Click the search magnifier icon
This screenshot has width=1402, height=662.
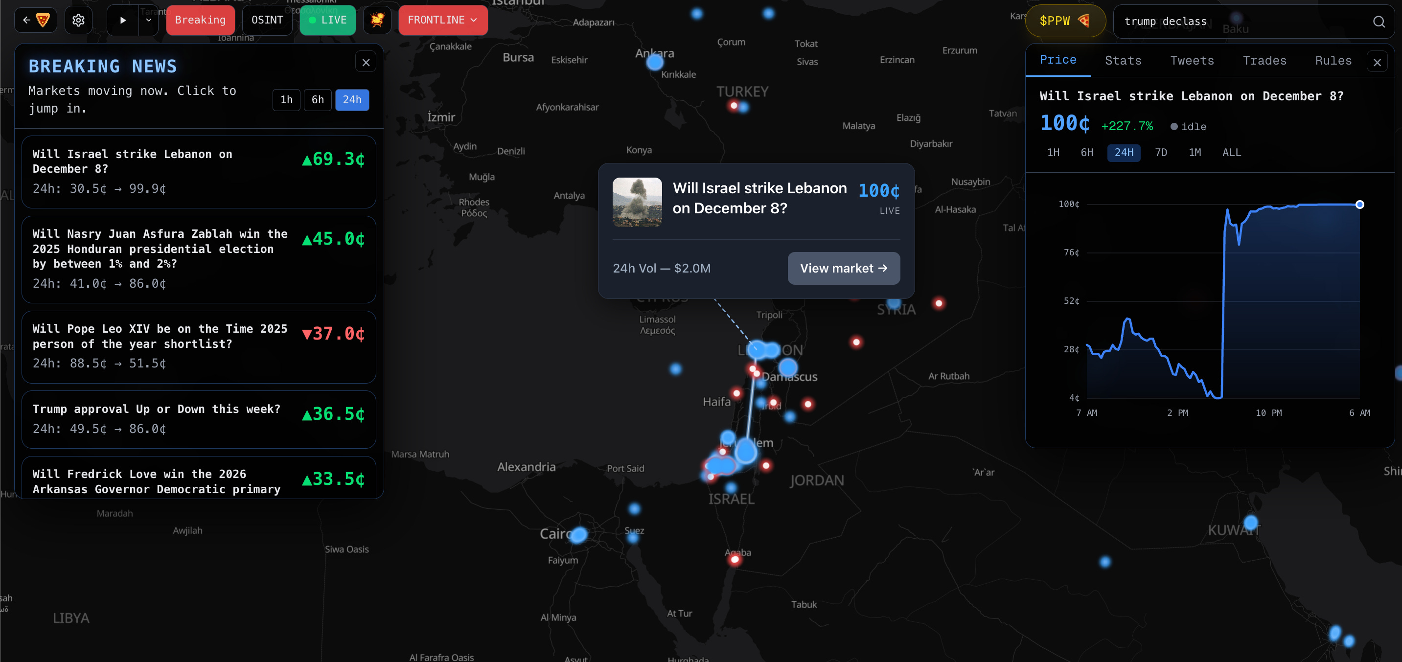(1378, 22)
